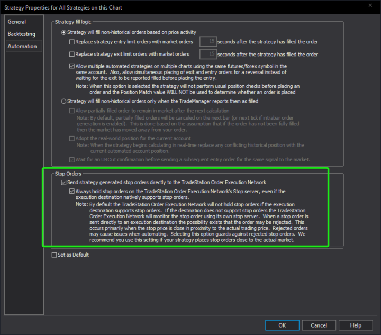
Task: Select fill orders based on price activity option
Action: click(63, 32)
